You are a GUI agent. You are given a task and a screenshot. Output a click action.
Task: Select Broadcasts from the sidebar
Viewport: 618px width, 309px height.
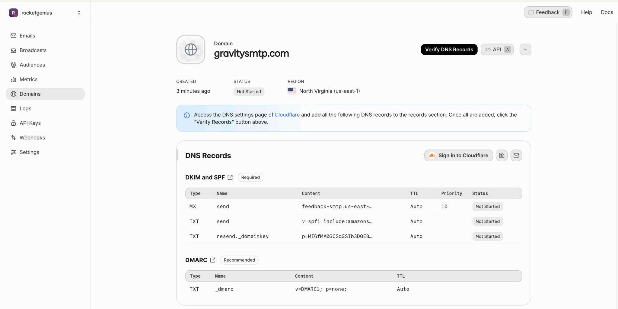click(x=33, y=50)
